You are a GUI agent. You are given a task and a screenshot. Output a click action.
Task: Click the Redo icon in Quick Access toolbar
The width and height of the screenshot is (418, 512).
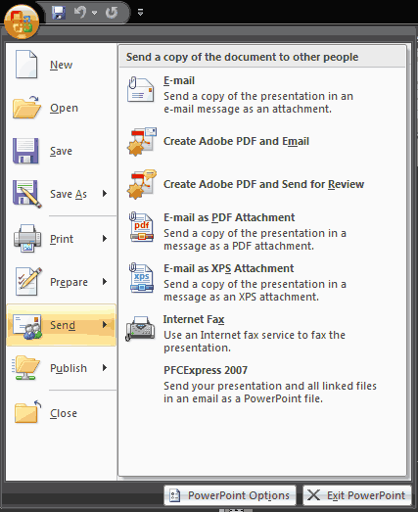tap(112, 13)
